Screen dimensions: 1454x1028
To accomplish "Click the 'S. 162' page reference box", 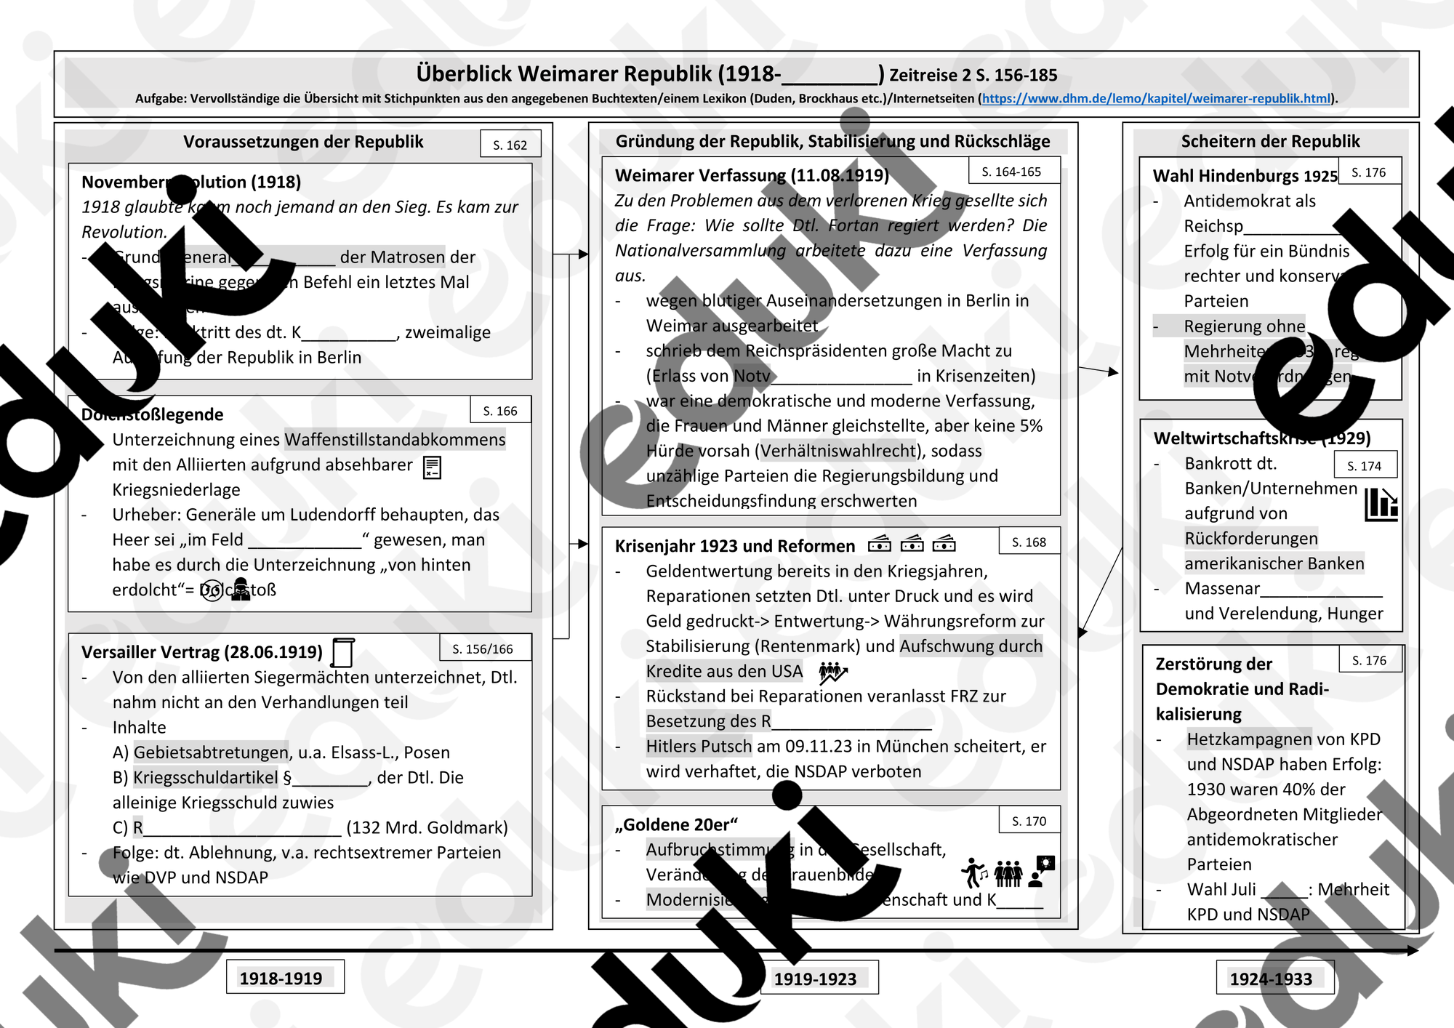I will click(510, 145).
